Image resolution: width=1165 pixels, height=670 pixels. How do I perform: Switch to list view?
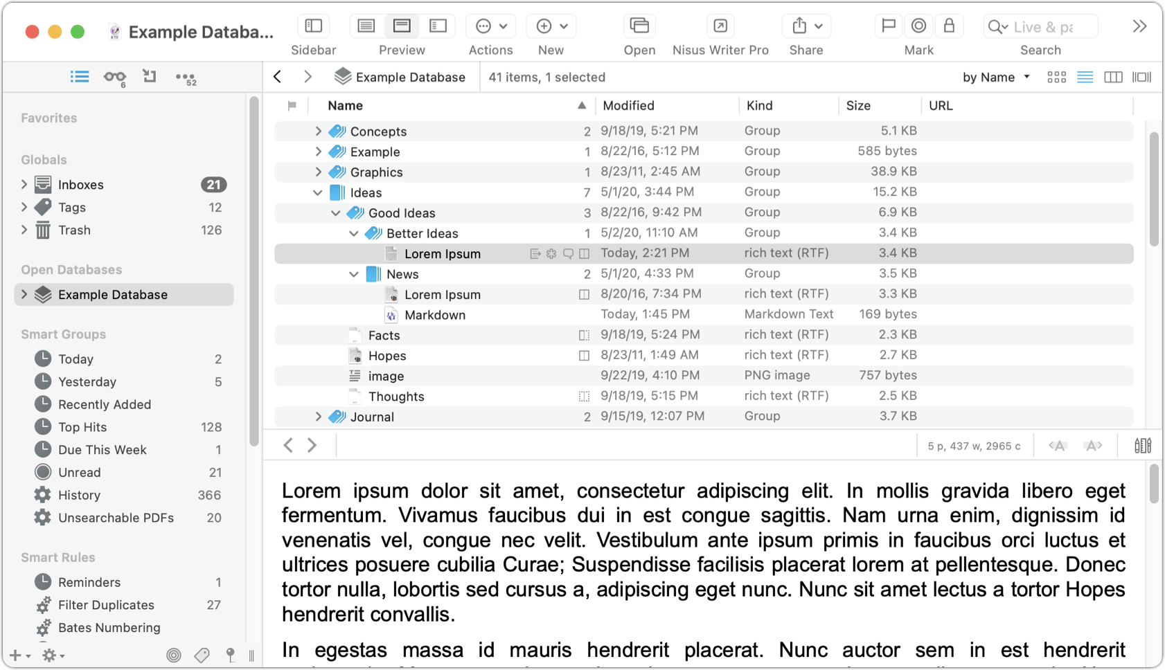pos(1085,78)
